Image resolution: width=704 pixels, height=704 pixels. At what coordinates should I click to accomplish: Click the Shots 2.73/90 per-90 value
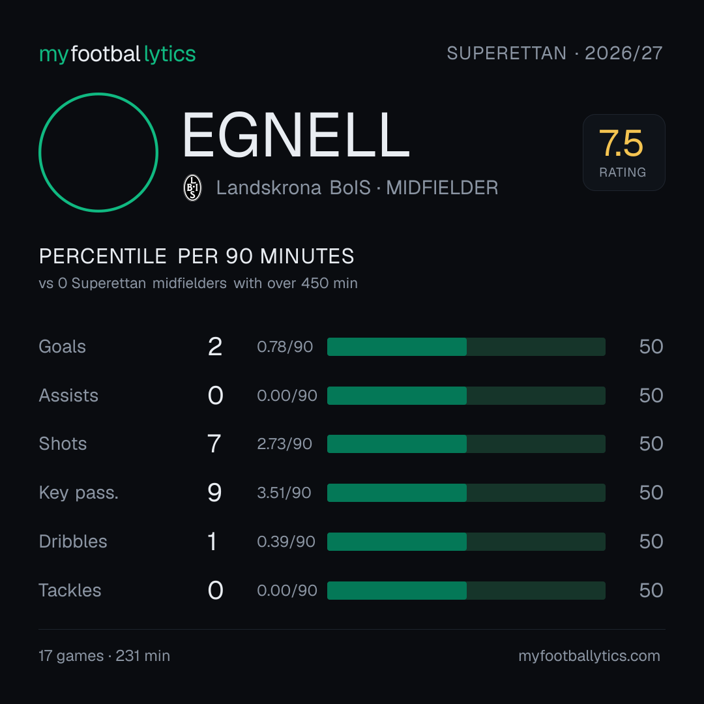coord(284,444)
